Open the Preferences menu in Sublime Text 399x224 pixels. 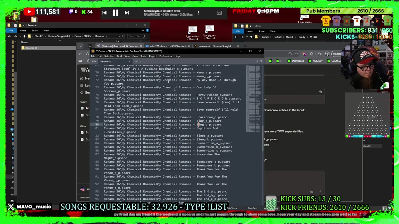coord(166,56)
